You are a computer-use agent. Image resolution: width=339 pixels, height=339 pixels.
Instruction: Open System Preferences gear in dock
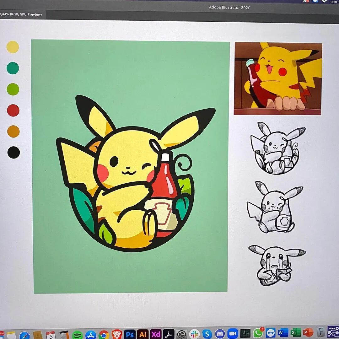click(181, 334)
